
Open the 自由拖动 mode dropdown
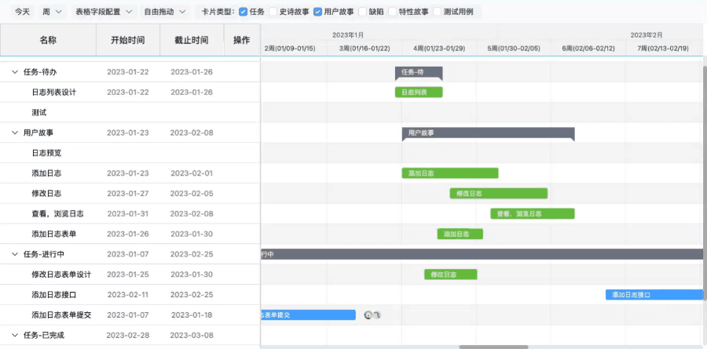(x=165, y=12)
